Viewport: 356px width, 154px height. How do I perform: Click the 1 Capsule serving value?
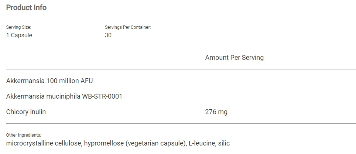[19, 35]
